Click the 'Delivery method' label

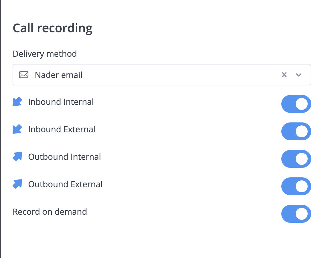[45, 54]
